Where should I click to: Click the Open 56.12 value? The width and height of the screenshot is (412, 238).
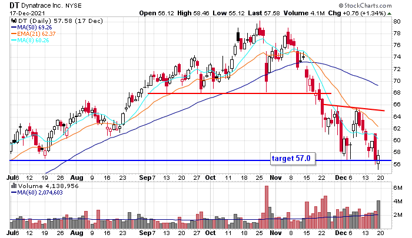[157, 13]
